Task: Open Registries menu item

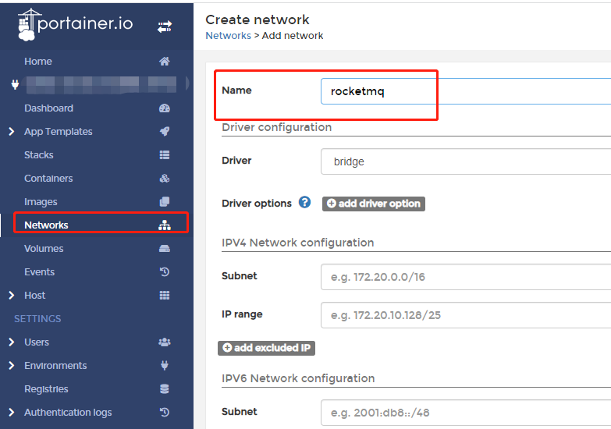Action: pos(46,389)
